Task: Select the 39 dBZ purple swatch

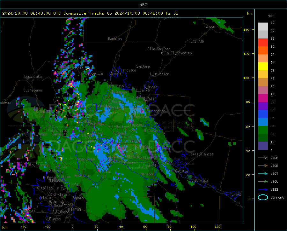Action: (x=263, y=106)
